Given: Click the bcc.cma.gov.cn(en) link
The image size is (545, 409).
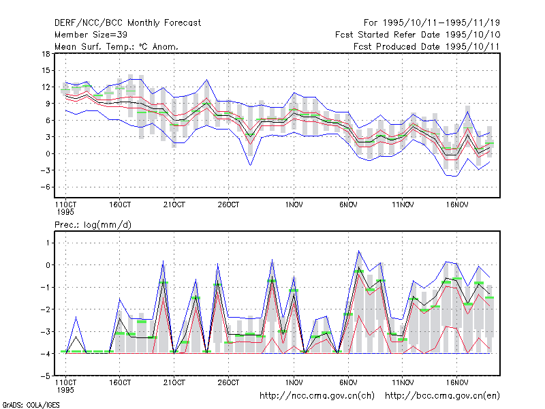Looking at the screenshot, I should point(442,396).
